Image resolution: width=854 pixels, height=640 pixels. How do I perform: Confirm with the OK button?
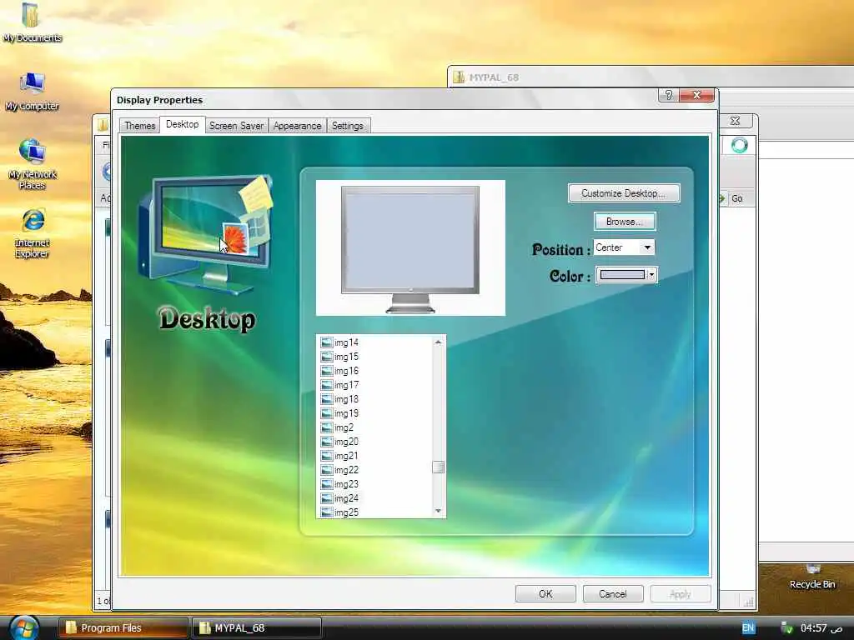coord(545,593)
